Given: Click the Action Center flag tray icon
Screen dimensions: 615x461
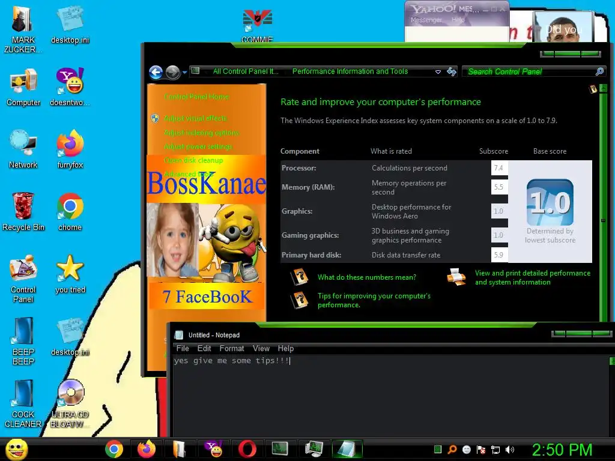Looking at the screenshot, I should (x=481, y=450).
